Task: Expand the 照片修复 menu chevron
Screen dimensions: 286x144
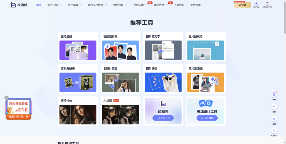Action: [x=126, y=5]
